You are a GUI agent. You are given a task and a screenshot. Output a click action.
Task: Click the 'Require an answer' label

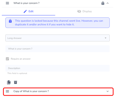(x=21, y=59)
